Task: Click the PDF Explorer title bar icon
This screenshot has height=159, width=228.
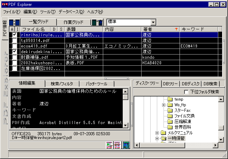Action: point(5,4)
